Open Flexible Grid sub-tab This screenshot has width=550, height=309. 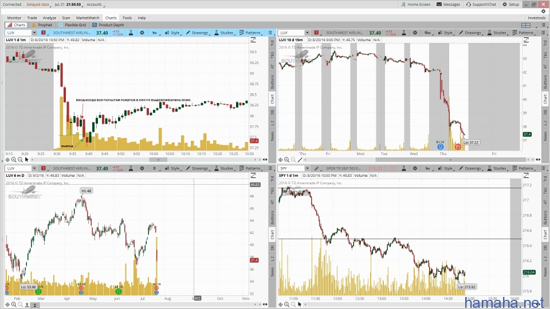pyautogui.click(x=72, y=25)
